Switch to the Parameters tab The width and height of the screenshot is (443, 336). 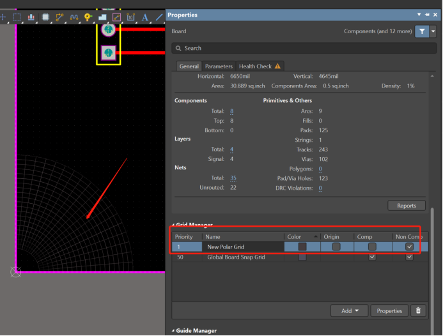(219, 66)
